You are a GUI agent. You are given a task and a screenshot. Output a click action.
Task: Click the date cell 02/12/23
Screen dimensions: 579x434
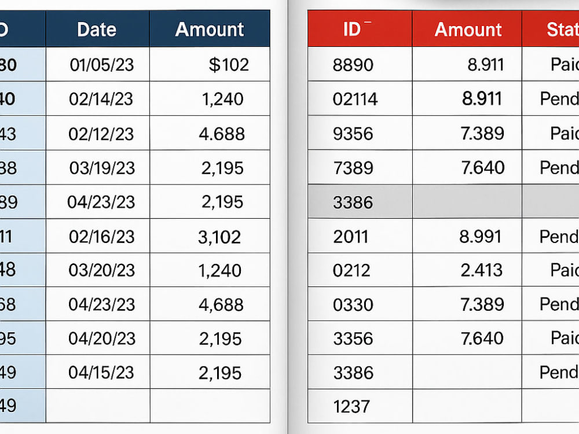click(97, 133)
